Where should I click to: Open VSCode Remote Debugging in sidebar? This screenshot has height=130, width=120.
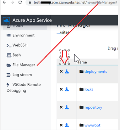[x=24, y=88]
